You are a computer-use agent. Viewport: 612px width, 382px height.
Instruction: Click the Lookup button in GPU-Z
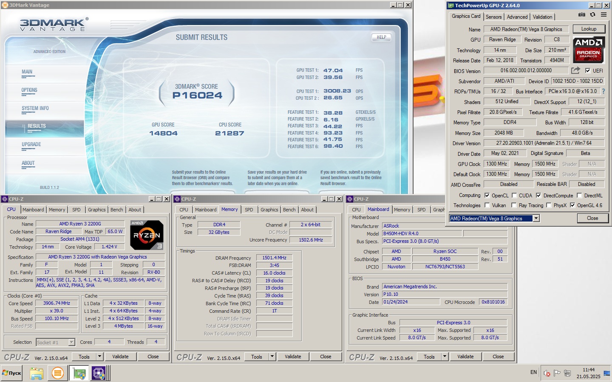tap(589, 29)
